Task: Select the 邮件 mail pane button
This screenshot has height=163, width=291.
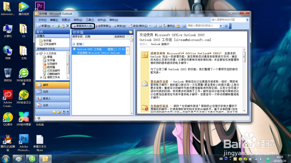Action: (52, 85)
